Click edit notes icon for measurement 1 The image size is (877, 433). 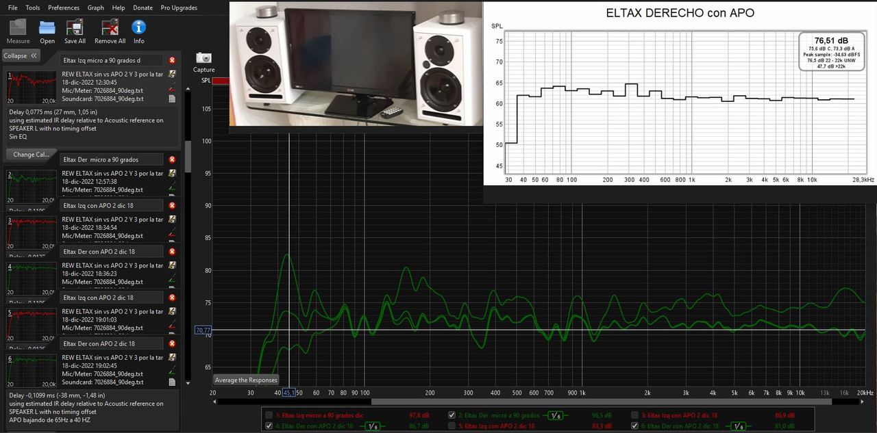173,73
